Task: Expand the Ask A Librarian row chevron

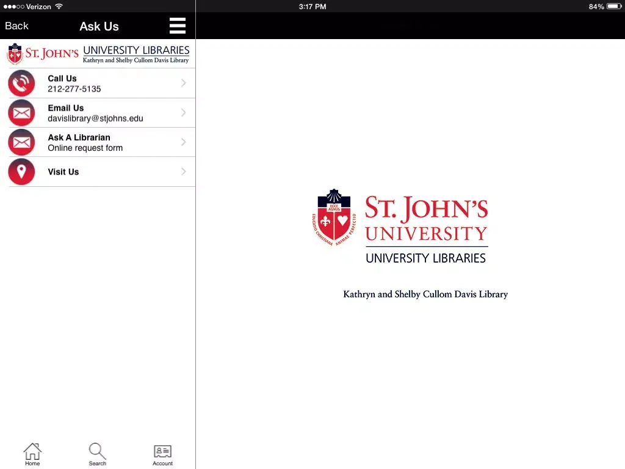Action: pos(183,142)
